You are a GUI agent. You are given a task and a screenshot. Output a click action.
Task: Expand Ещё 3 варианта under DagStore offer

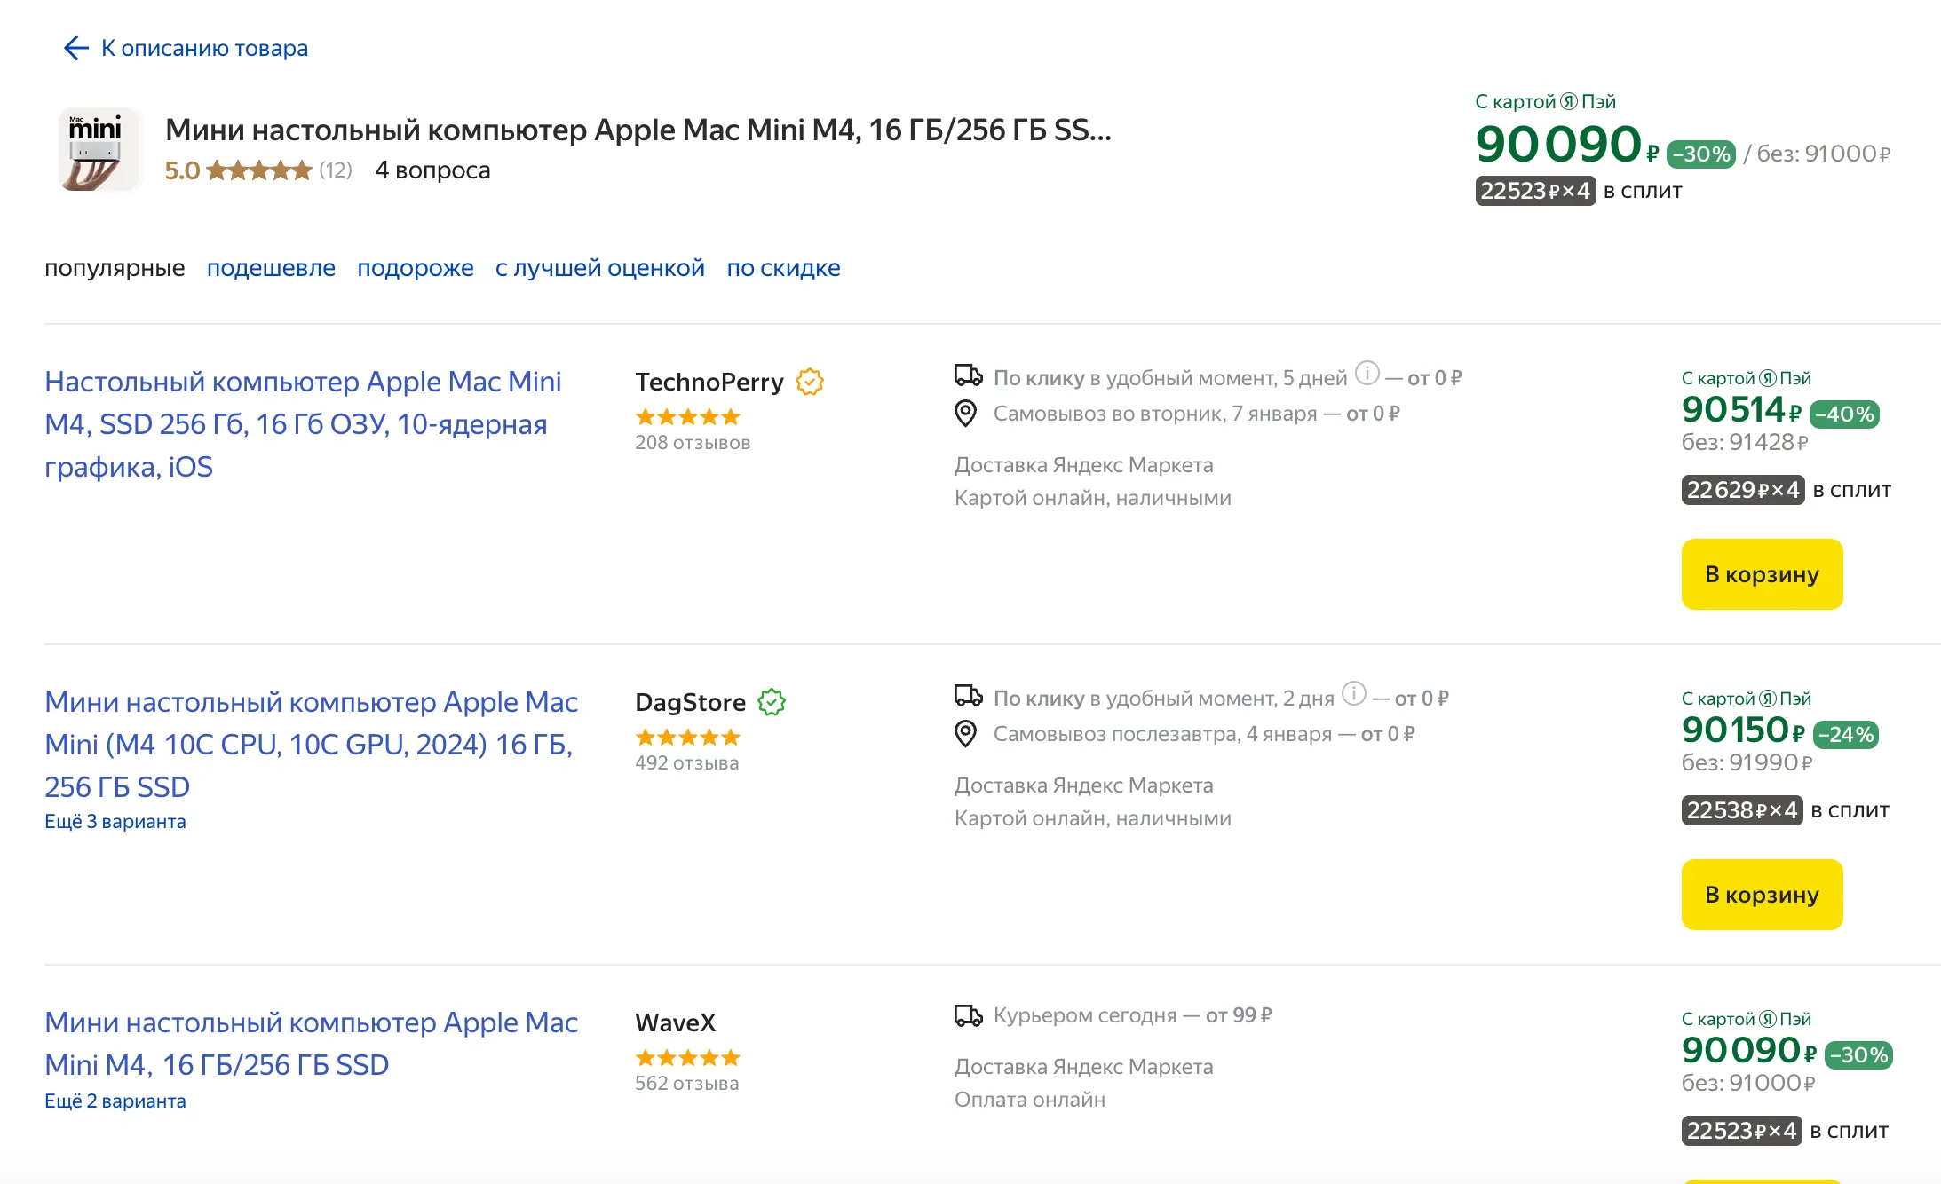pos(115,822)
